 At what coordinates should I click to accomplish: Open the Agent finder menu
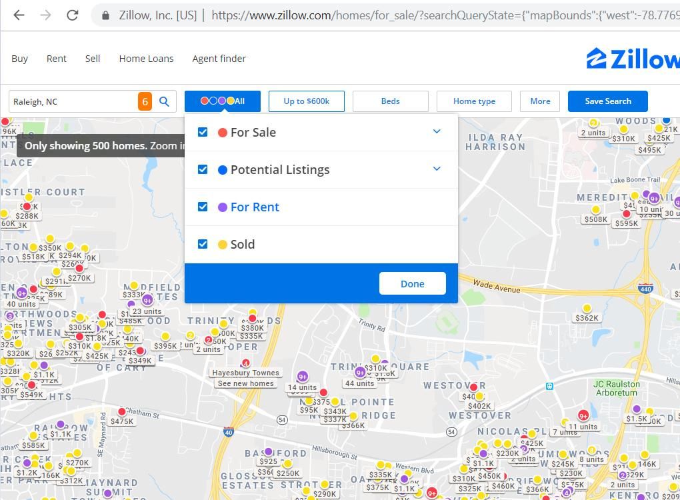tap(219, 59)
